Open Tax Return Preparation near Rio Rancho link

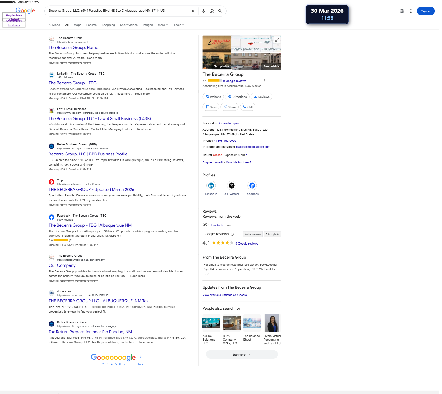90,332
